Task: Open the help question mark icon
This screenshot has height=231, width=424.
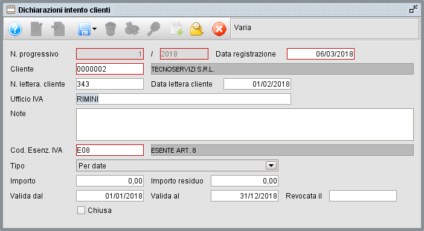Action: point(15,29)
